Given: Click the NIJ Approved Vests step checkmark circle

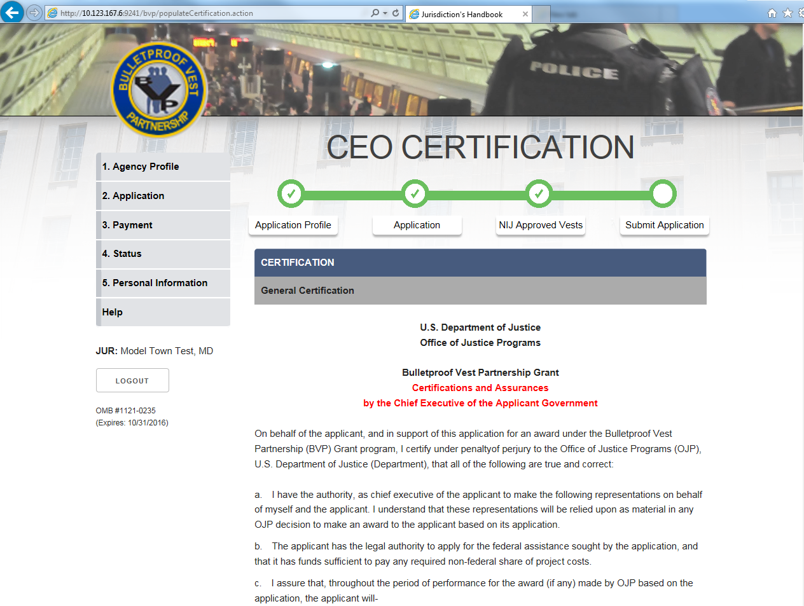Looking at the screenshot, I should (x=539, y=193).
